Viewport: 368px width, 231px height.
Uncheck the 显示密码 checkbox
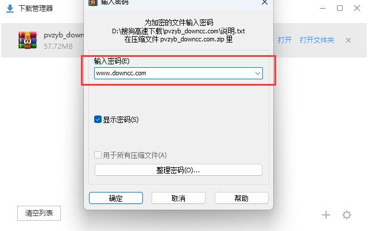[98, 120]
